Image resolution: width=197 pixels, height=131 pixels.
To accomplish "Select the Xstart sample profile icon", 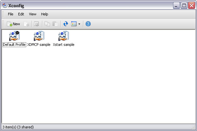I will (x=63, y=36).
